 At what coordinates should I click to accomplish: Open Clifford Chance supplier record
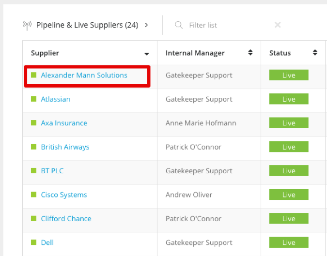click(x=66, y=219)
